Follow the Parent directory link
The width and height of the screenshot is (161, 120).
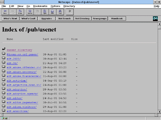point(19,50)
